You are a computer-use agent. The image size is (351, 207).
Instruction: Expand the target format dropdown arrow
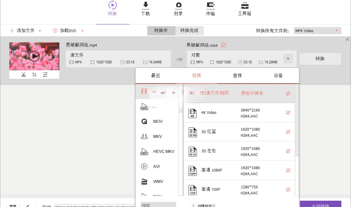288,59
